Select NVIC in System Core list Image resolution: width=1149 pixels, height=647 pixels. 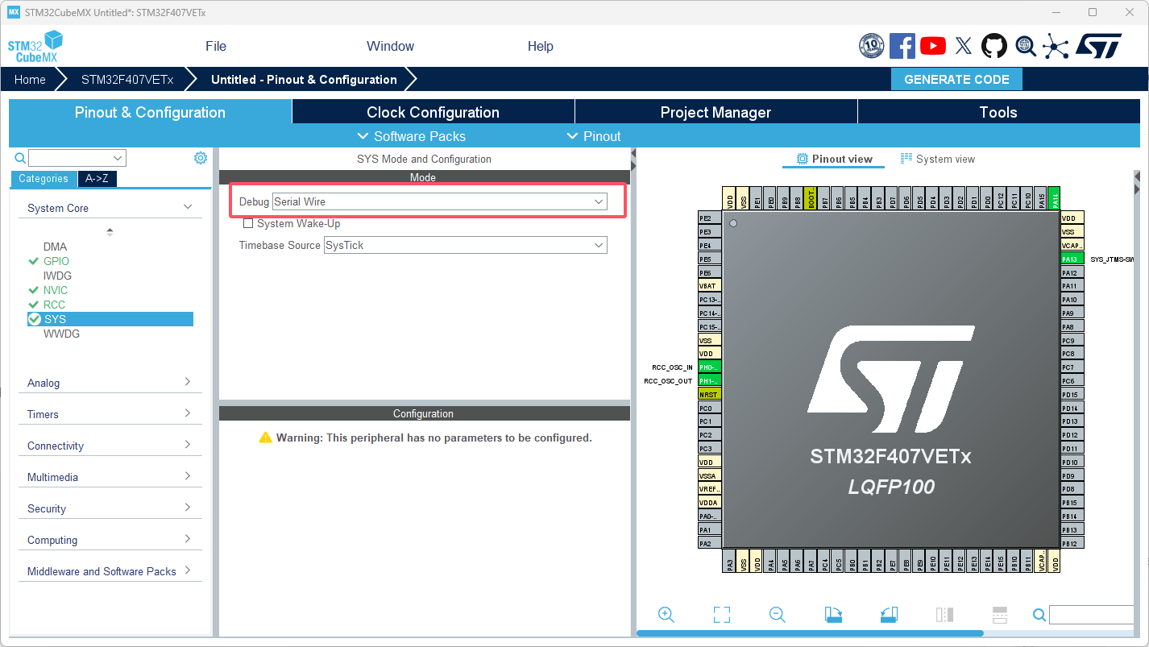(56, 290)
